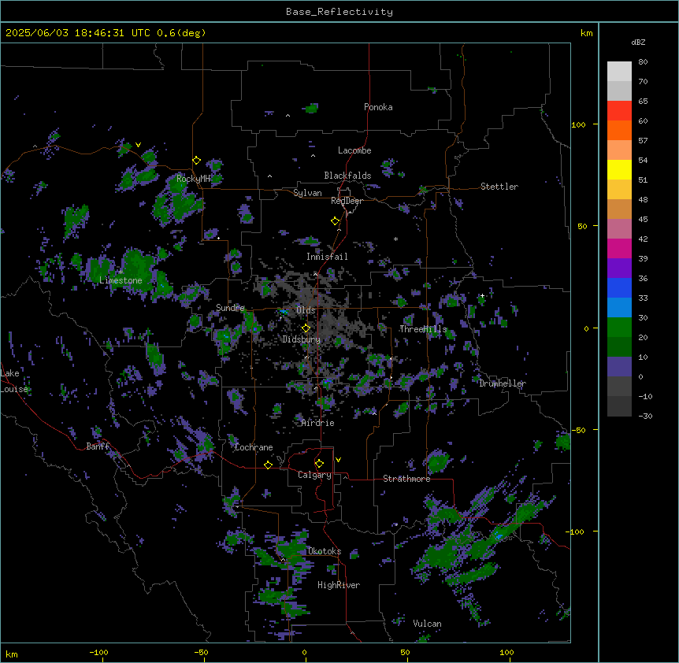Click the Strathmore label

[x=406, y=479]
